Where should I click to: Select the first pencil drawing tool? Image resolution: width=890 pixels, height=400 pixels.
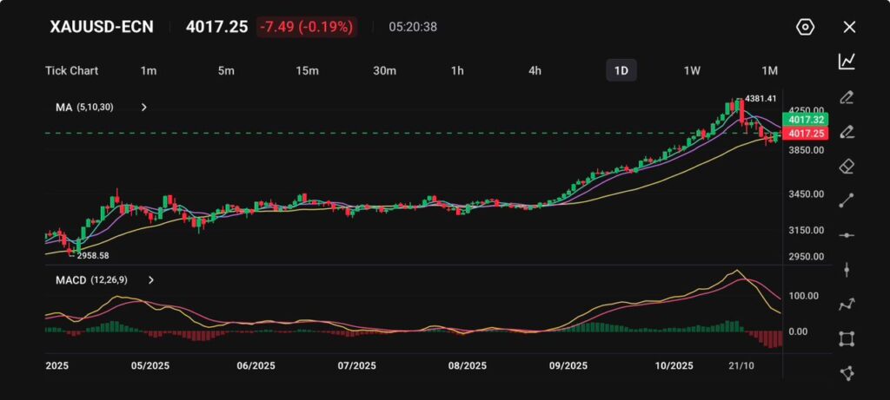pyautogui.click(x=847, y=96)
